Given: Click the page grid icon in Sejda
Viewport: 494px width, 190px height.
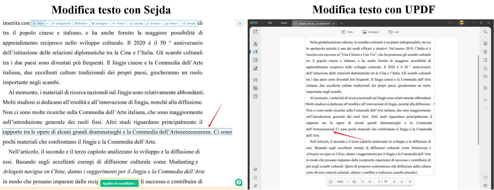Looking at the screenshot, I should (x=240, y=23).
